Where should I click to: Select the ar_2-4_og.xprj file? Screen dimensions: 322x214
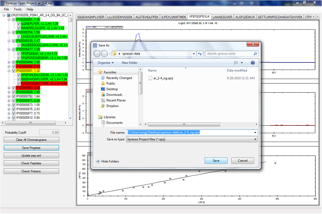(163, 78)
